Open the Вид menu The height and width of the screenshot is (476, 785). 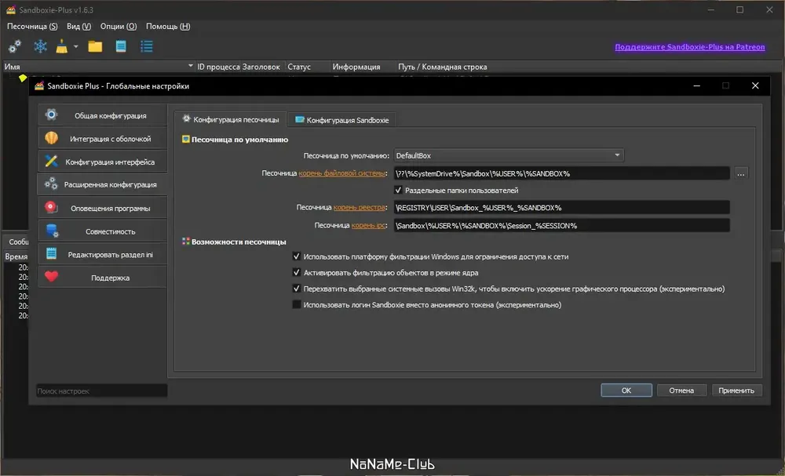[x=78, y=26]
